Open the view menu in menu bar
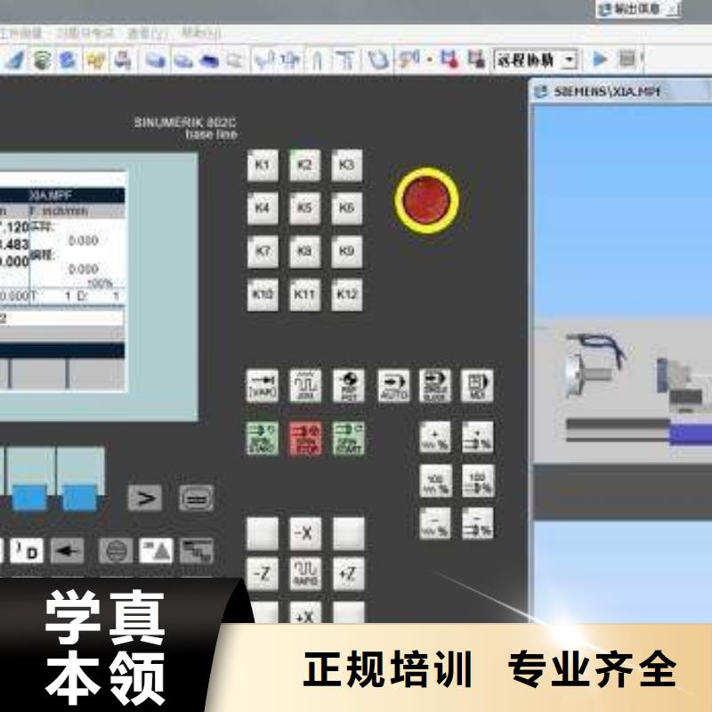Screen dimensions: 712x712 tap(148, 33)
